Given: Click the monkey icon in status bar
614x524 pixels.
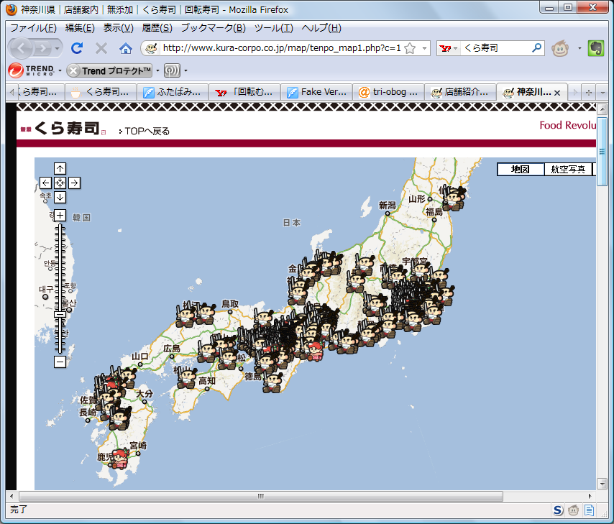Looking at the screenshot, I should pos(573,510).
